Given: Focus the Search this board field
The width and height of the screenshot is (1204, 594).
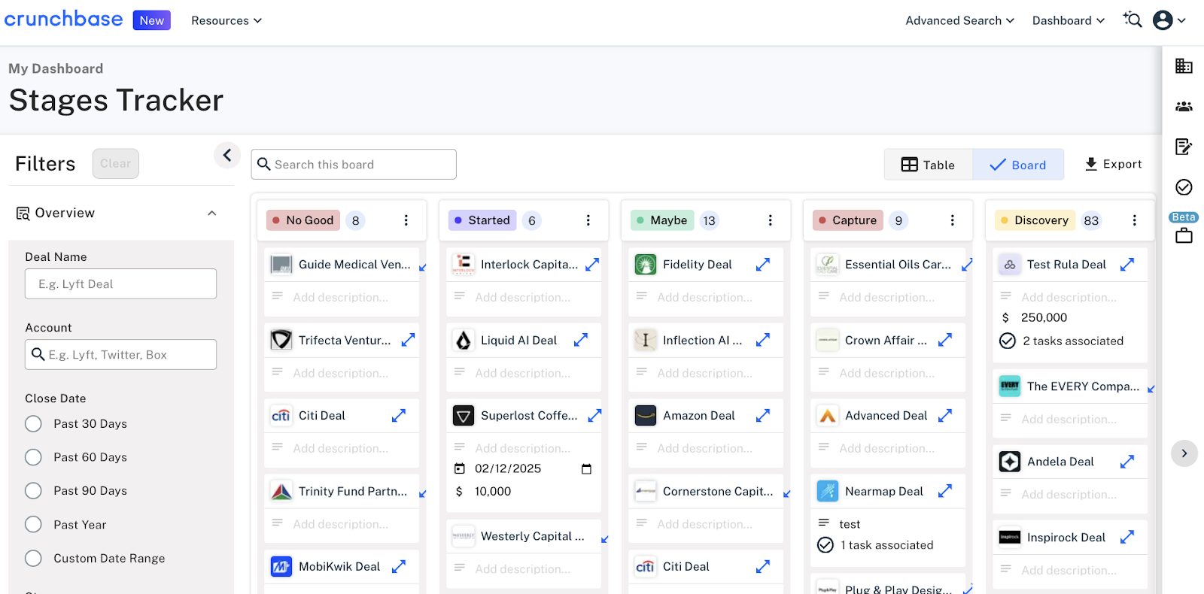Looking at the screenshot, I should [354, 165].
